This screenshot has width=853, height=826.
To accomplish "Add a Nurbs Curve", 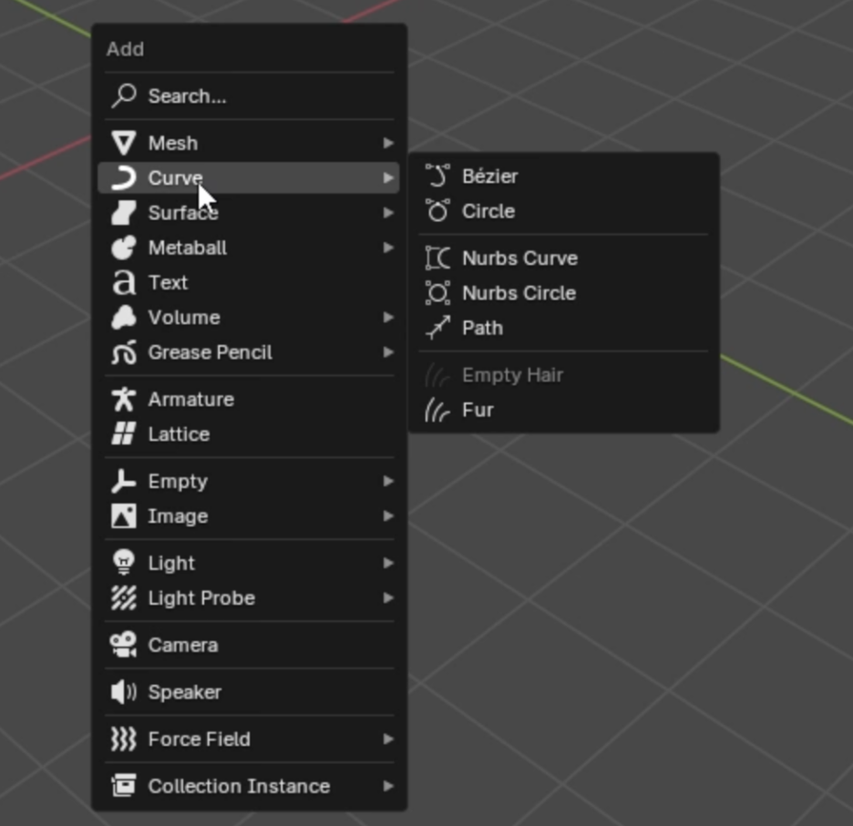I will click(563, 259).
